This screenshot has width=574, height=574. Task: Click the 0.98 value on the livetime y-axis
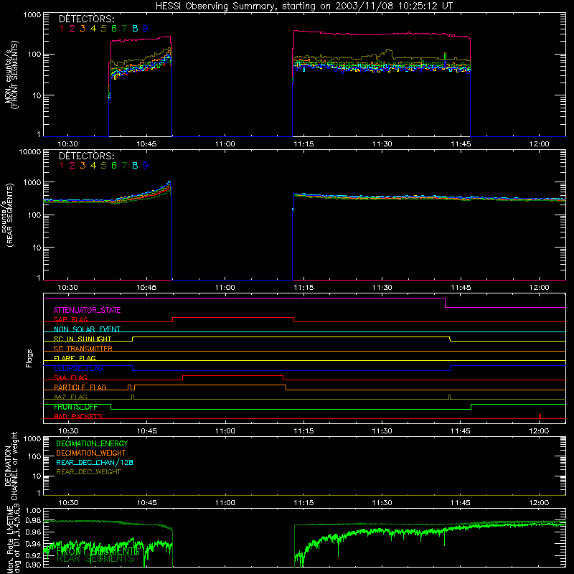point(33,521)
